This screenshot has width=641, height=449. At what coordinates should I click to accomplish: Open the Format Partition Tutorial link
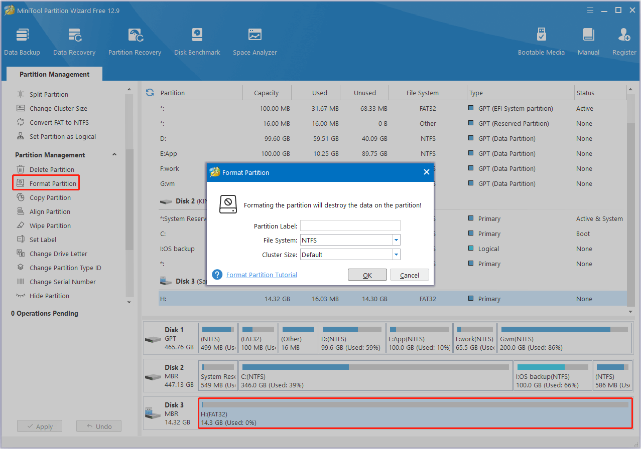262,275
